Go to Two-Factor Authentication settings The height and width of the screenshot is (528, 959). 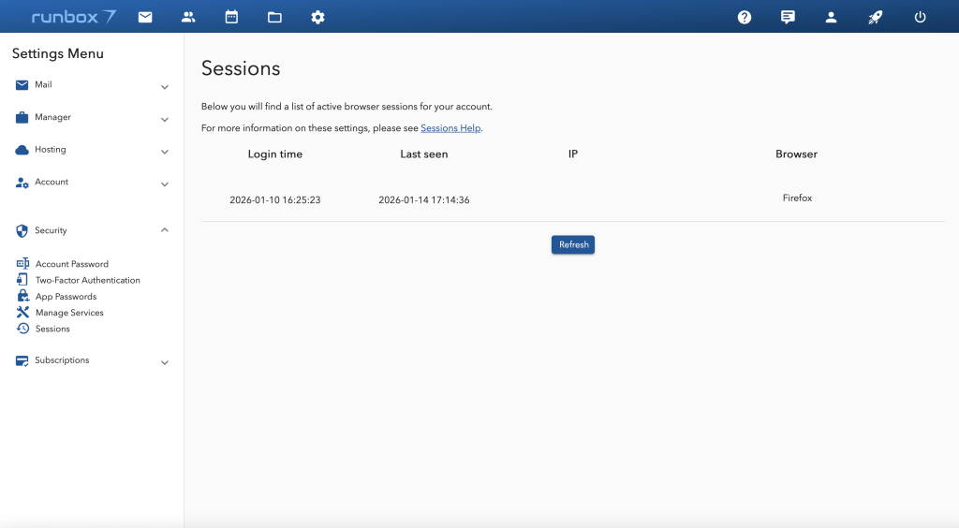coord(87,280)
